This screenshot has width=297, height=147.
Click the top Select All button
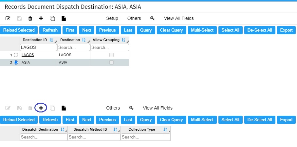pyautogui.click(x=230, y=30)
